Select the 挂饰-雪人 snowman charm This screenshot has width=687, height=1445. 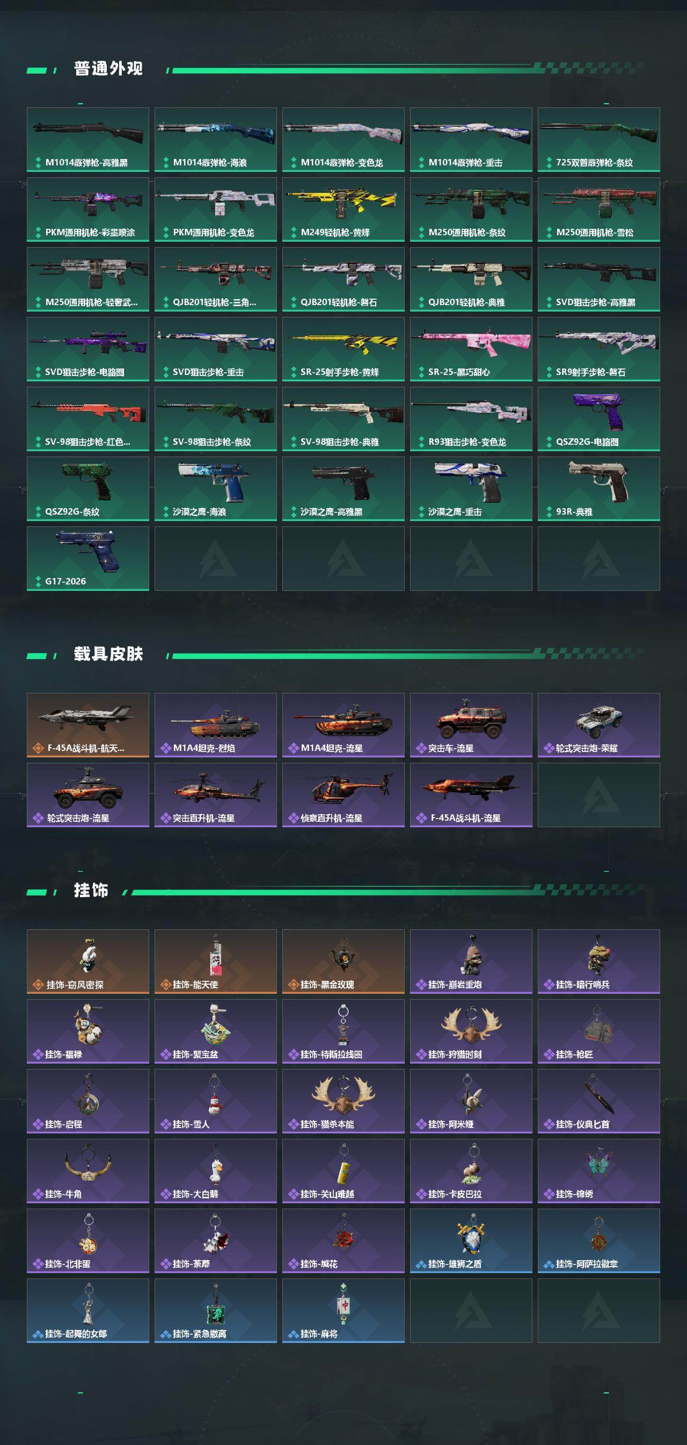click(x=216, y=1101)
